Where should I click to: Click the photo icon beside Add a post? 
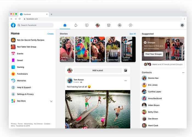click(126, 70)
